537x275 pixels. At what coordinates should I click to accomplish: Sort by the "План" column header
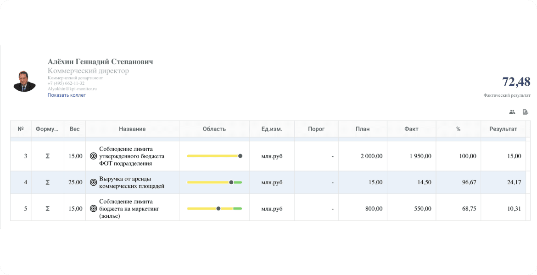click(x=363, y=129)
